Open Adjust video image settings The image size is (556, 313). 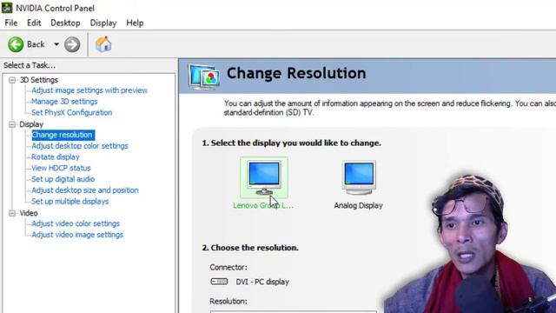click(x=77, y=235)
